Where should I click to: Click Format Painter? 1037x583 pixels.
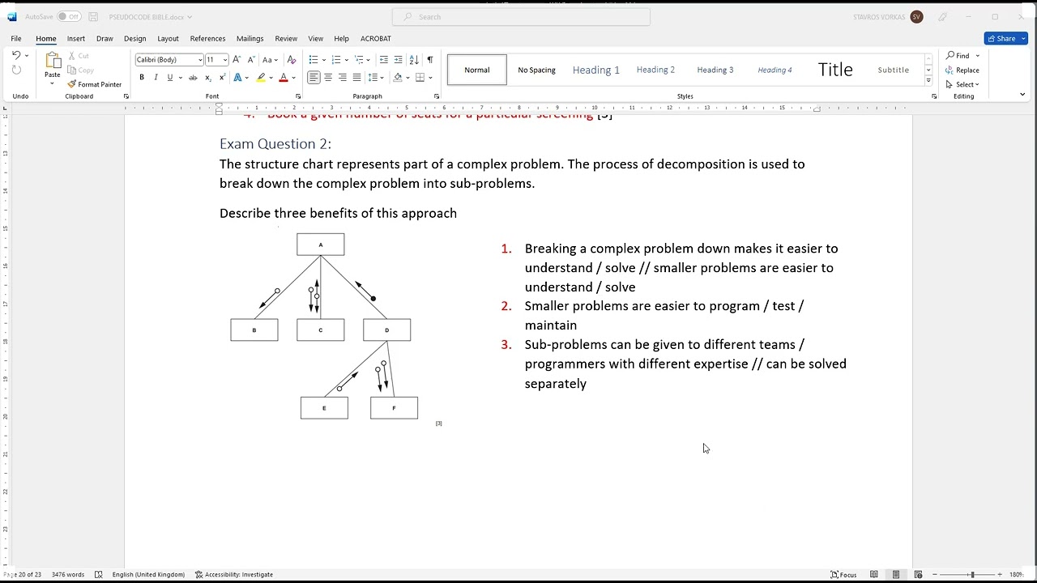pos(94,84)
